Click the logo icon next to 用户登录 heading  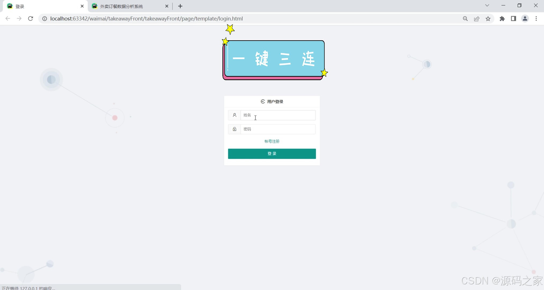point(263,102)
